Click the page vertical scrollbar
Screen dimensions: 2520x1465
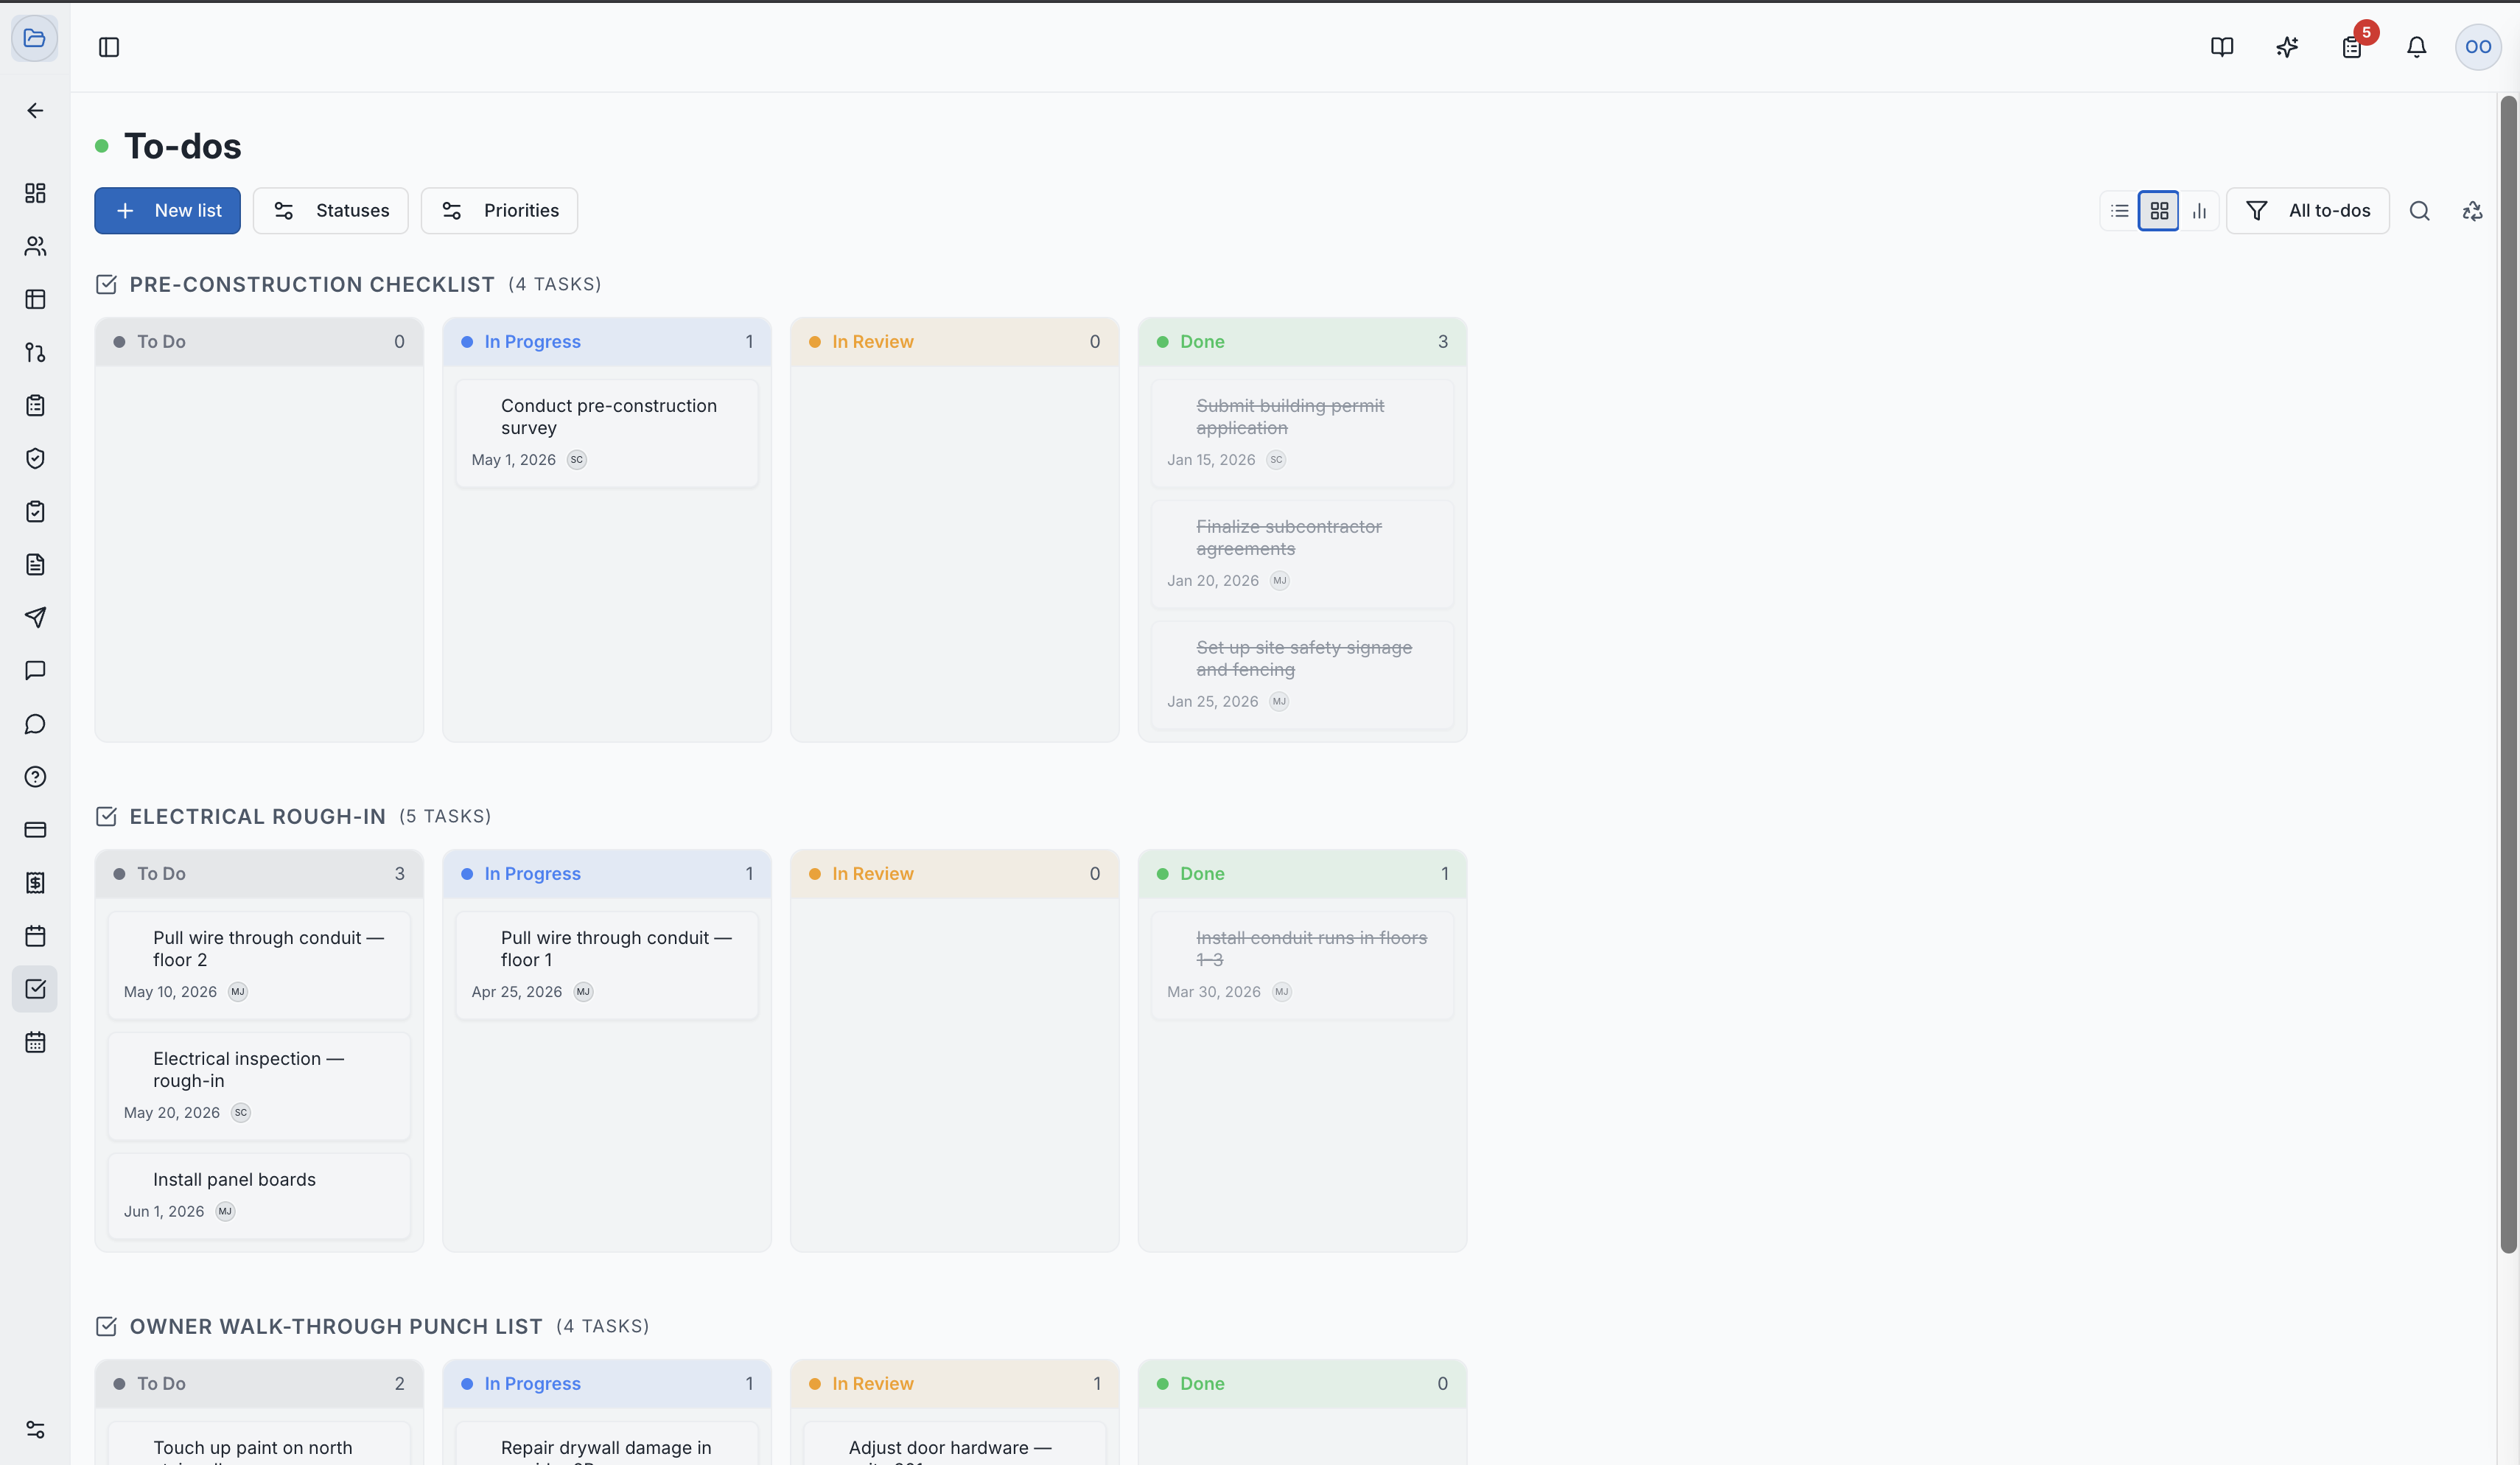coord(2508,674)
